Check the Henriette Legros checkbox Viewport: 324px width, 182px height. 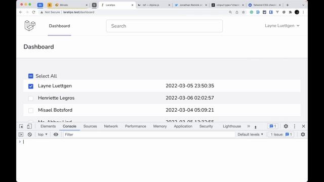(30, 98)
